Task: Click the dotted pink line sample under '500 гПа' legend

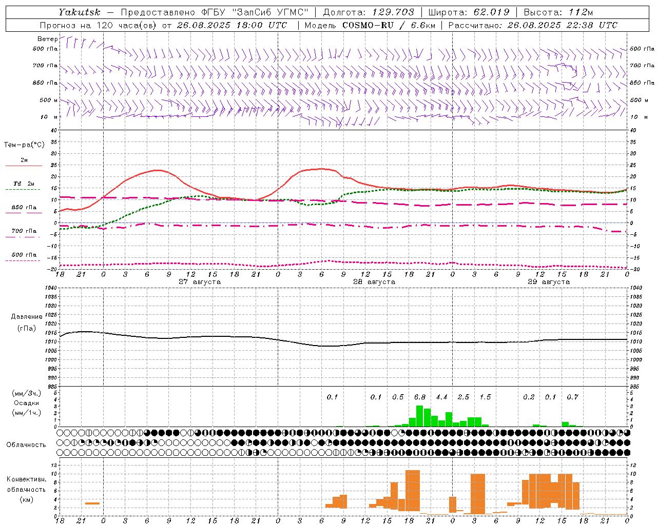Action: click(x=23, y=260)
